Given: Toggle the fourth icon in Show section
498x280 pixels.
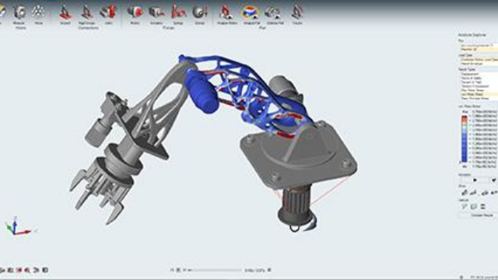Looking at the screenshot, I should pos(494,192).
